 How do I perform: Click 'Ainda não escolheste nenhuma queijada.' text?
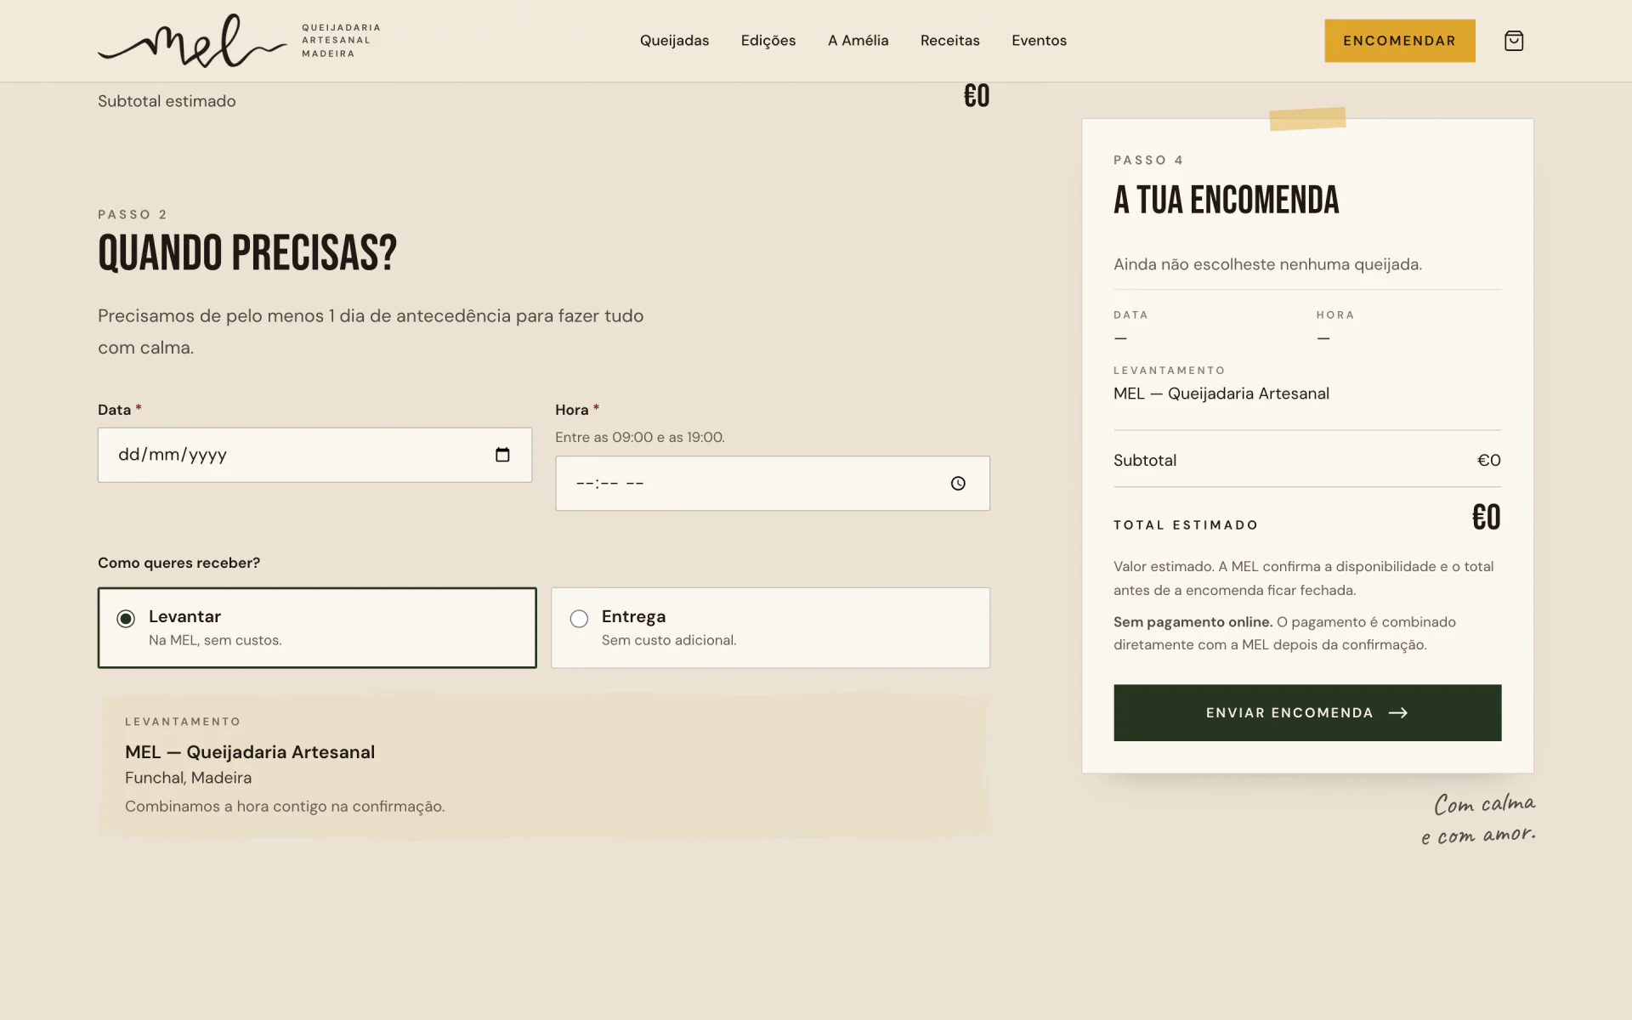1267,264
